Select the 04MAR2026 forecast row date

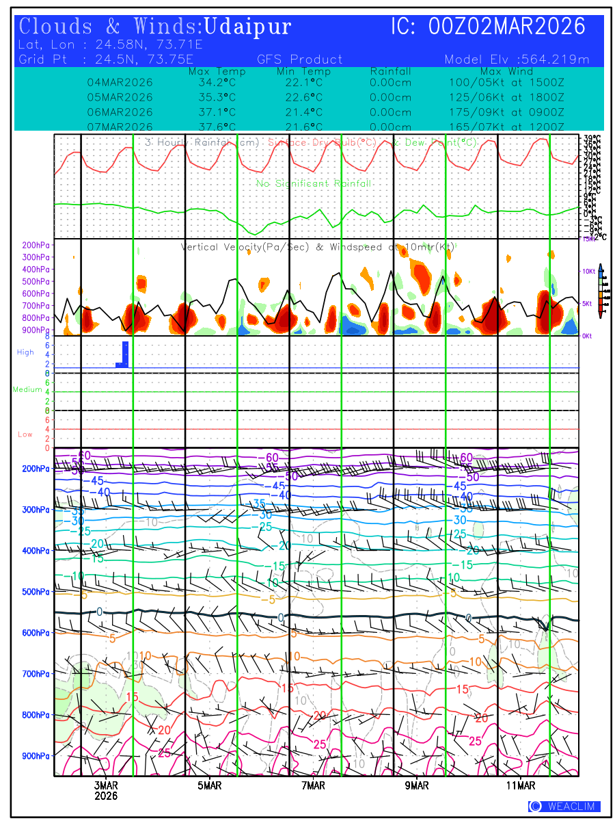120,82
